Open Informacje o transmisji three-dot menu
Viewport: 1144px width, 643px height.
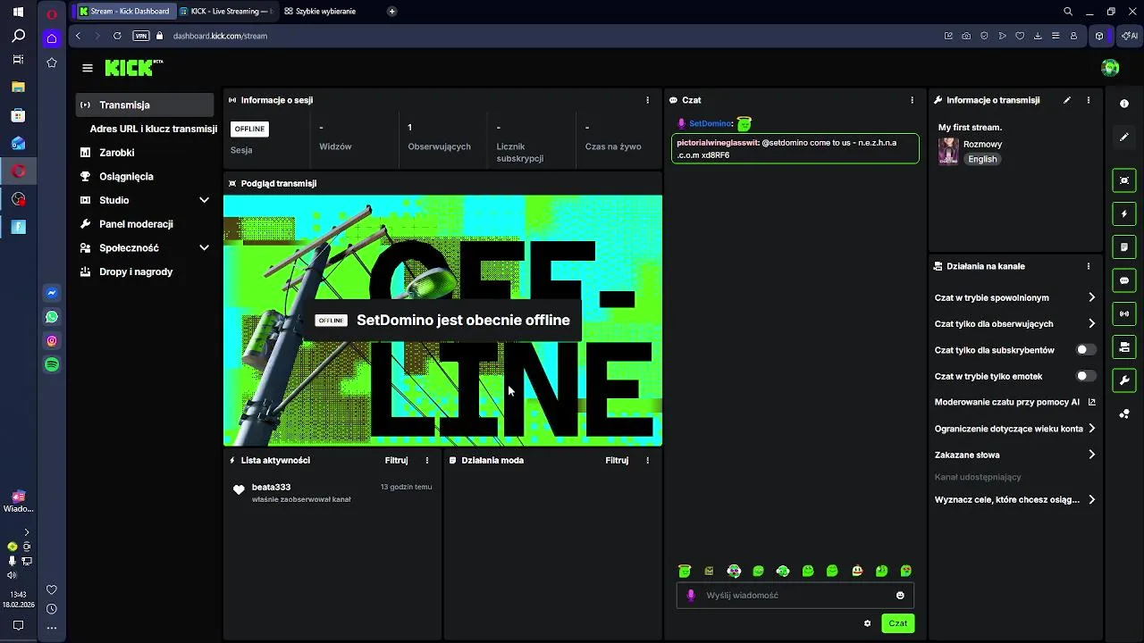[1089, 100]
